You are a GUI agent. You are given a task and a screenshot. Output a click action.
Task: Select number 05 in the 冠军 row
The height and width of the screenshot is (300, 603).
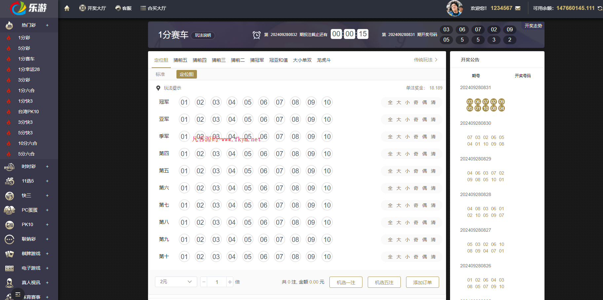pyautogui.click(x=248, y=102)
